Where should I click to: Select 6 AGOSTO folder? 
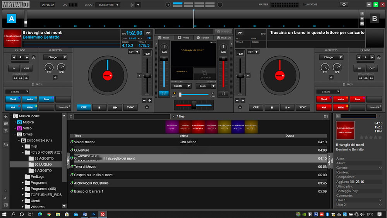[x=43, y=171]
